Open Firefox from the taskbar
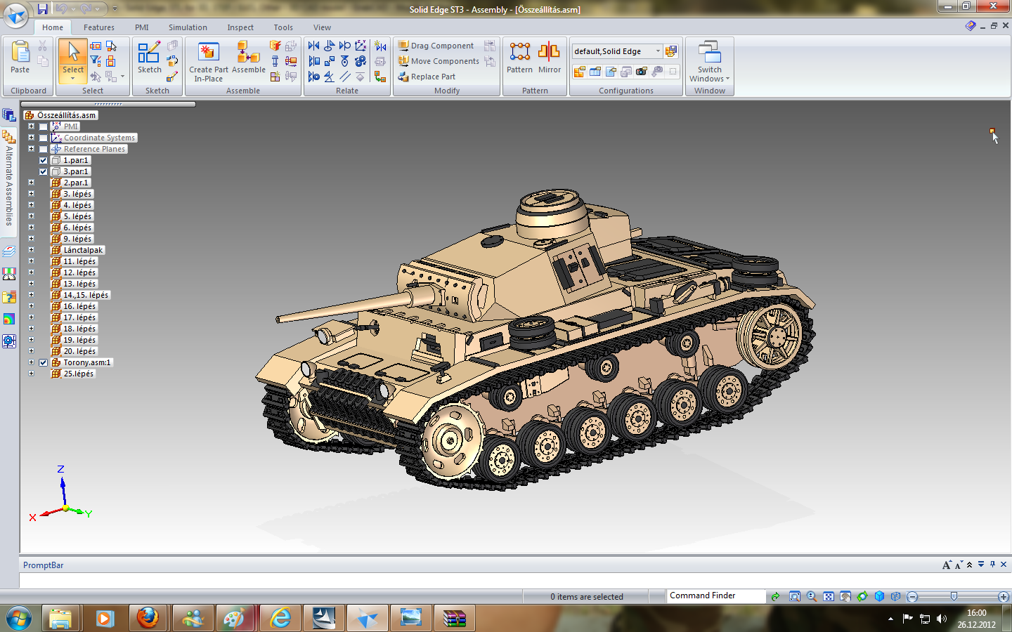 pos(148,619)
